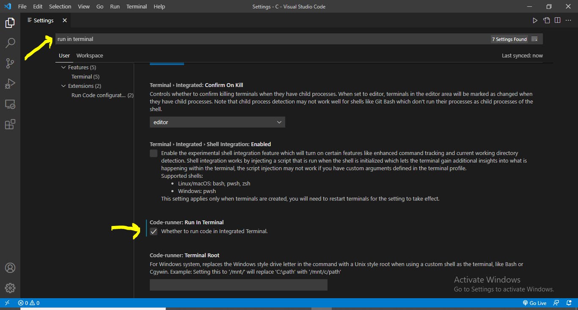Select Terminal (5) in settings tree
This screenshot has height=310, width=578.
[85, 77]
